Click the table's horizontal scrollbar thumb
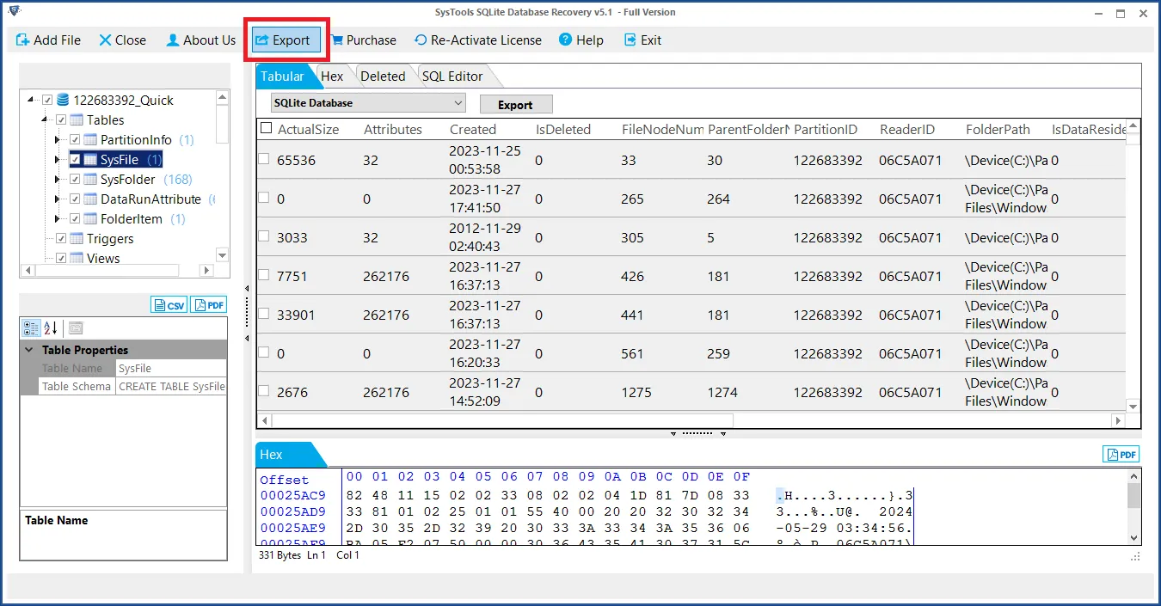This screenshot has height=606, width=1161. coord(502,421)
